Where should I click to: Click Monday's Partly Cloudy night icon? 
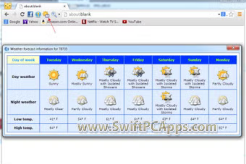[x=223, y=100]
